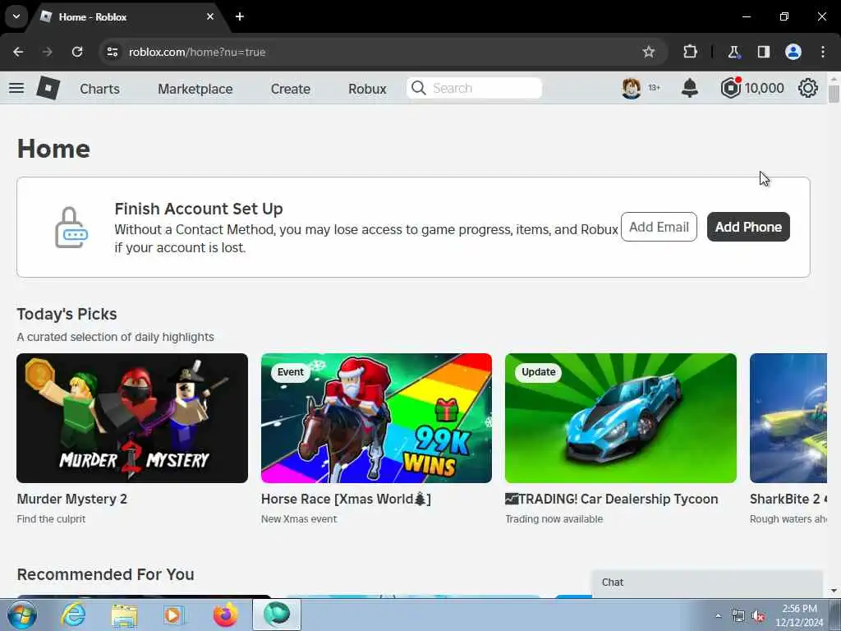The image size is (841, 631).
Task: Bookmark this page with the star icon
Action: (649, 52)
